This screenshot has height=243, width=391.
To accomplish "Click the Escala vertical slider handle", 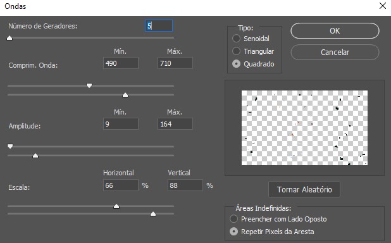I will tap(153, 214).
